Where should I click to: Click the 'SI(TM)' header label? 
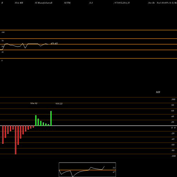pos(67,3)
